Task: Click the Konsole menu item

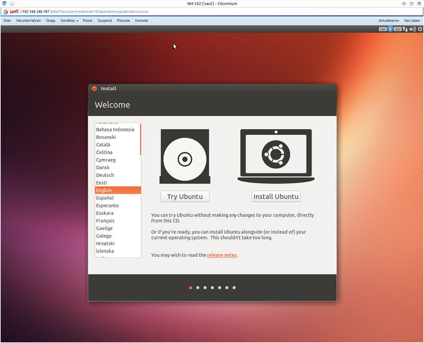Action: pos(141,21)
